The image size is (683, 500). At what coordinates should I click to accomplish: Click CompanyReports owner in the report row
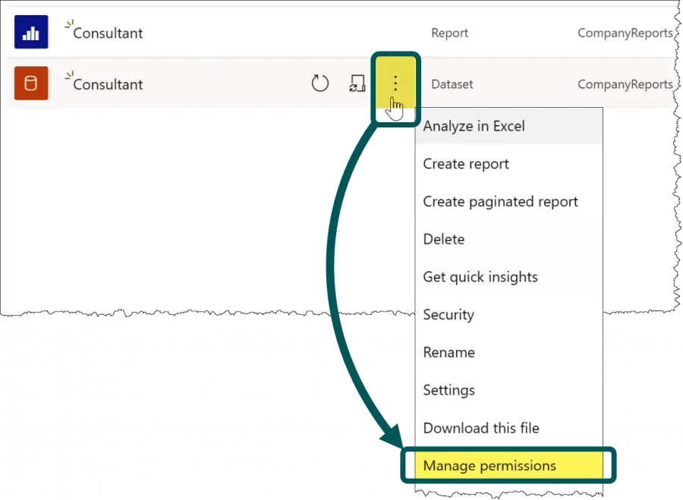point(625,33)
